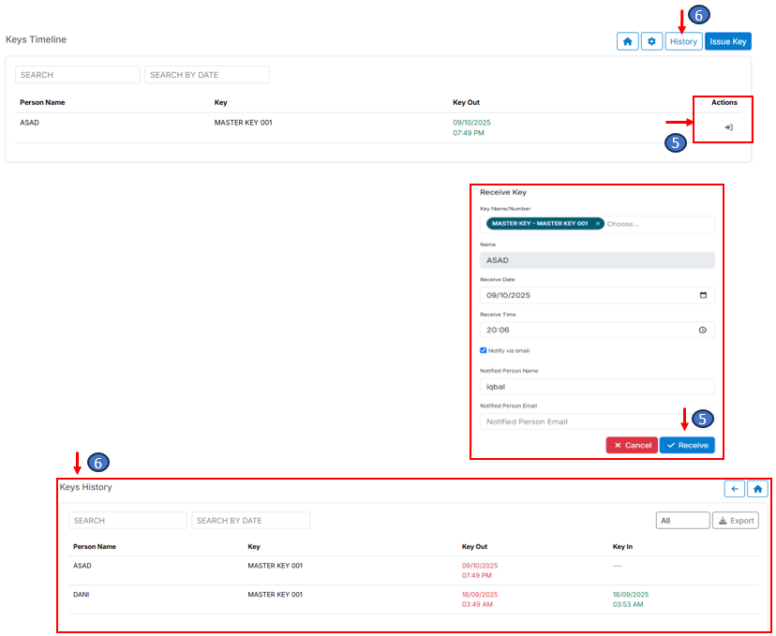
Task: Open settings gear in Keys Timeline header
Action: click(651, 42)
